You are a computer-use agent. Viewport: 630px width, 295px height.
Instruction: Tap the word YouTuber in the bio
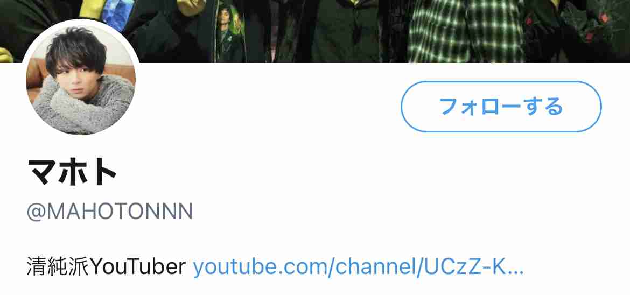[138, 267]
